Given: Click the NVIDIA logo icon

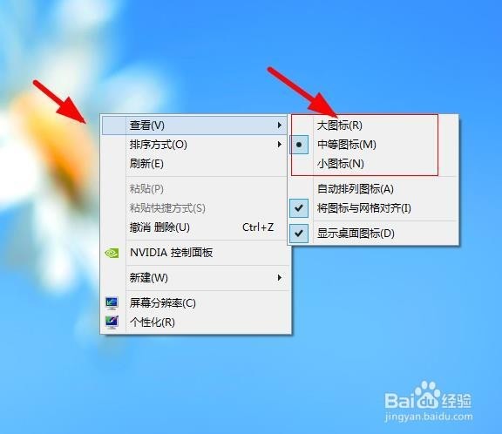Looking at the screenshot, I should (112, 253).
